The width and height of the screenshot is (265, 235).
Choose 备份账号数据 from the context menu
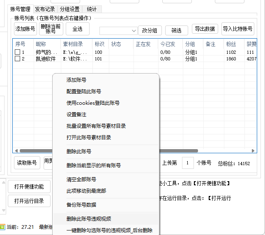(106, 205)
